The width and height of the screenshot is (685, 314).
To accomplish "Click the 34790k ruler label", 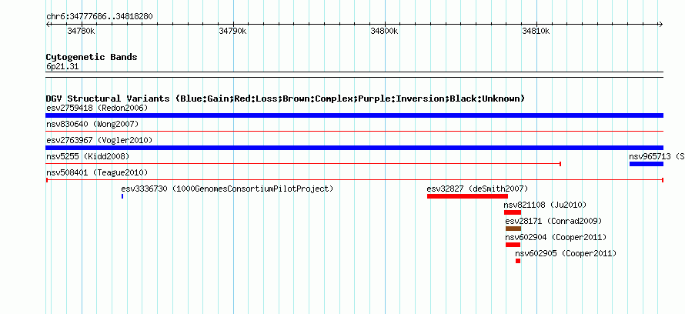I will click(233, 31).
